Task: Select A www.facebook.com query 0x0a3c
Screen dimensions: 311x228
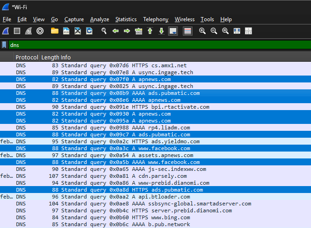Action: [155, 148]
